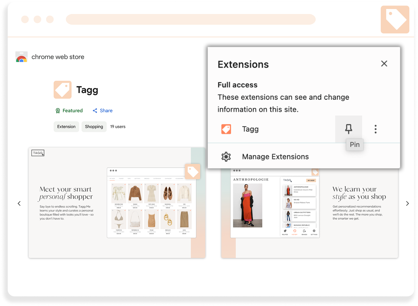
Task: Pin the Tagg extension to toolbar
Action: tap(349, 129)
